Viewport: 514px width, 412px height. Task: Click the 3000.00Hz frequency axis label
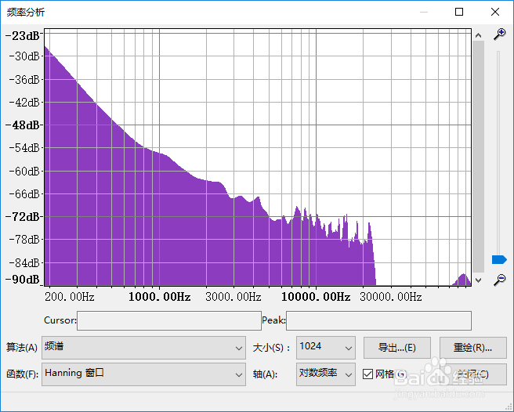[233, 297]
